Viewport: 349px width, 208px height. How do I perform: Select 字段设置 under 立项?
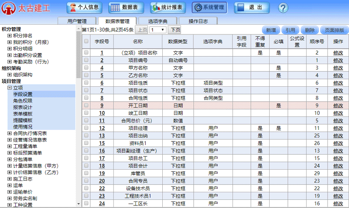tap(23, 94)
